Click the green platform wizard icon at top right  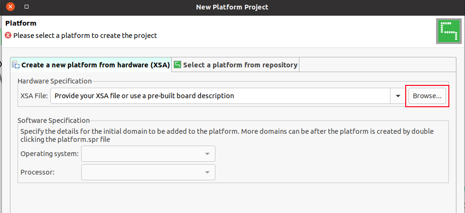coord(449,31)
